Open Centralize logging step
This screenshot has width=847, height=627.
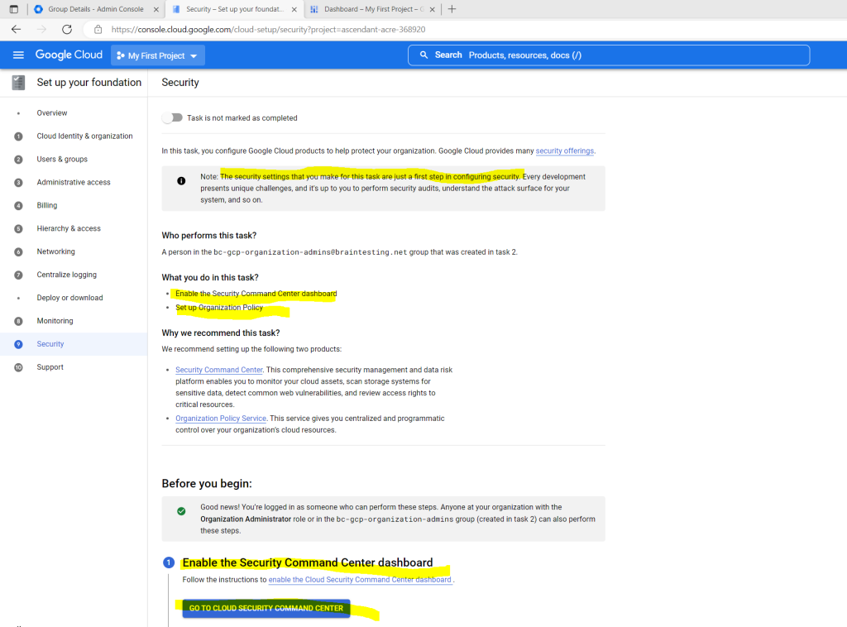[x=66, y=275]
